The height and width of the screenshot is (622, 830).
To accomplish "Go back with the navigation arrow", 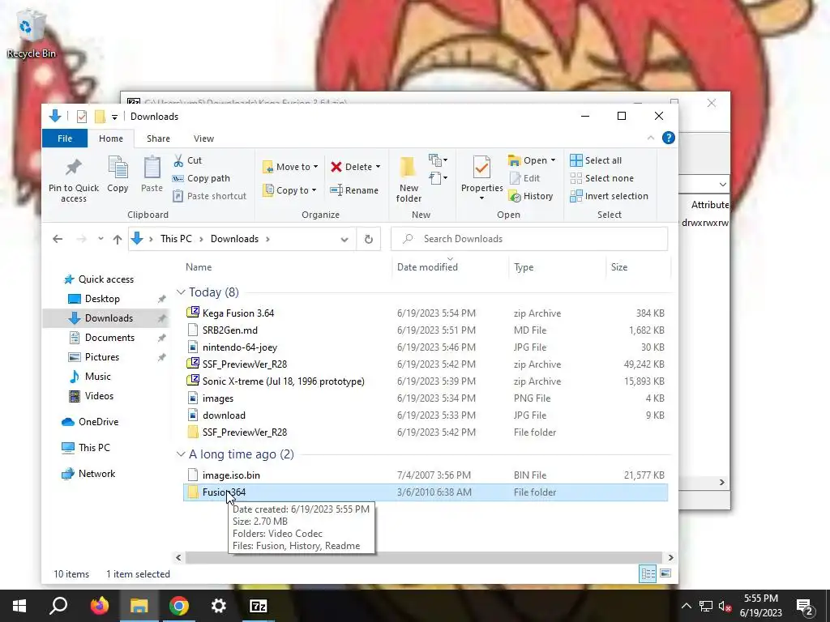I will click(58, 239).
